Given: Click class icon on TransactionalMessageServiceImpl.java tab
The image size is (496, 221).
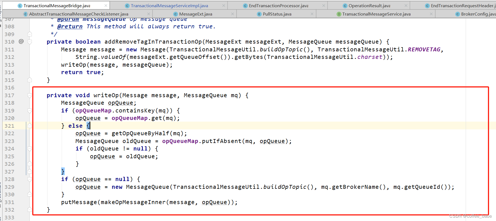Looking at the screenshot, I should point(127,6).
